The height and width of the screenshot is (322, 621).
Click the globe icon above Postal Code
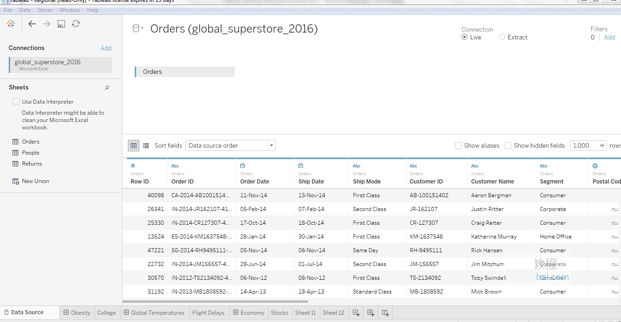pos(595,166)
